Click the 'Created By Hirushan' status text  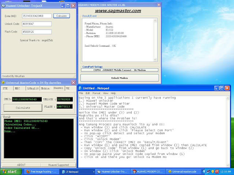tap(13, 76)
